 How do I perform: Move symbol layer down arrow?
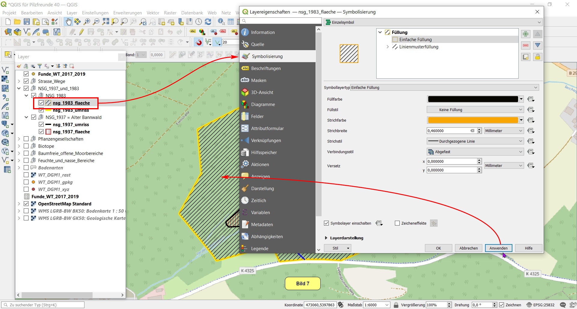(x=537, y=45)
